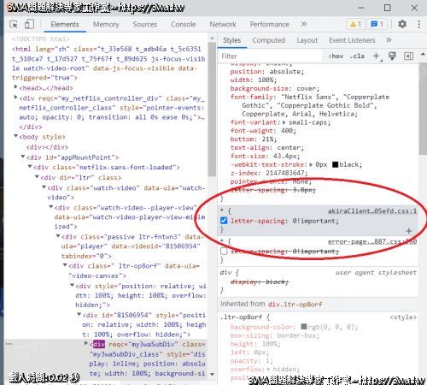Screen dimensions: 427x385
Task: Open the DevTools three-dot menu
Action: pyautogui.click(x=418, y=24)
